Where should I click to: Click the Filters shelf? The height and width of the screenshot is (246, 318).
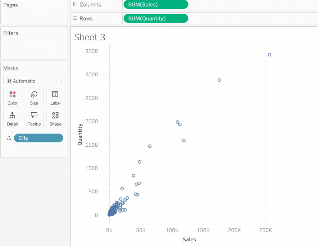[x=34, y=43]
